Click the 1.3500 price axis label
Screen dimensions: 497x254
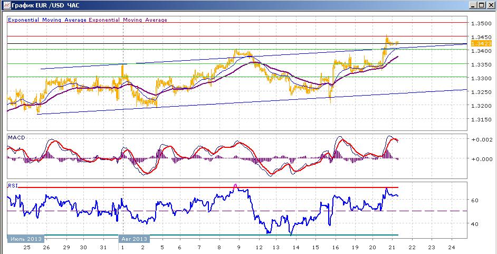[x=481, y=23]
